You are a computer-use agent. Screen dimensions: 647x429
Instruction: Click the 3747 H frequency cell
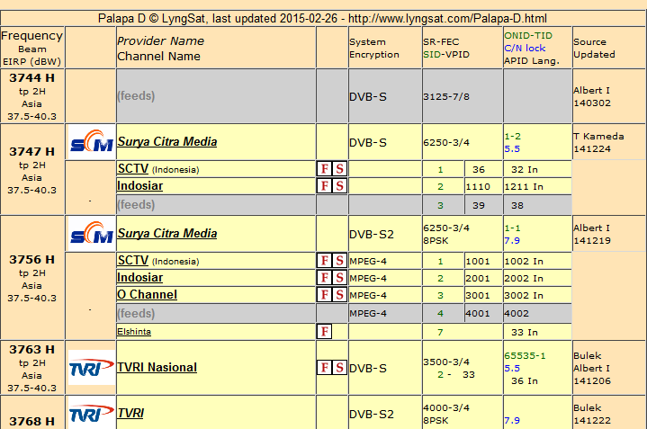point(32,169)
